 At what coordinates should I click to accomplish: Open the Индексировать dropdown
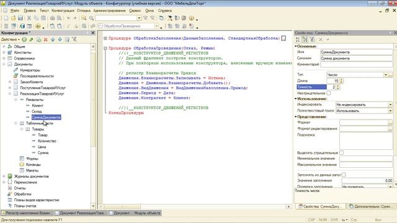pyautogui.click(x=390, y=105)
